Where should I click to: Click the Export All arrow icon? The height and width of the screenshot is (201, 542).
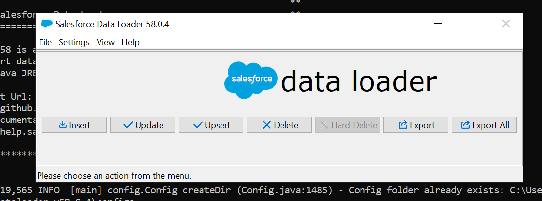tap(465, 125)
